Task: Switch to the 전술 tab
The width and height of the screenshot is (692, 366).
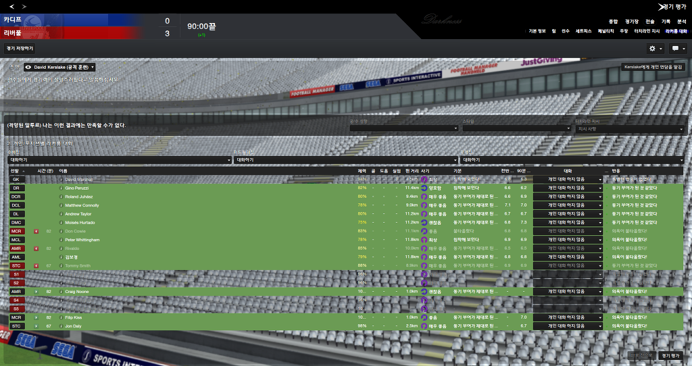Action: pyautogui.click(x=649, y=22)
